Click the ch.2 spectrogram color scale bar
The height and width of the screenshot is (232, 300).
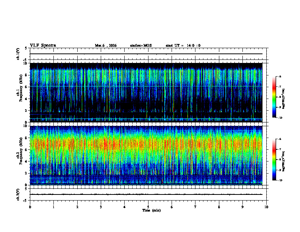[x=274, y=160]
